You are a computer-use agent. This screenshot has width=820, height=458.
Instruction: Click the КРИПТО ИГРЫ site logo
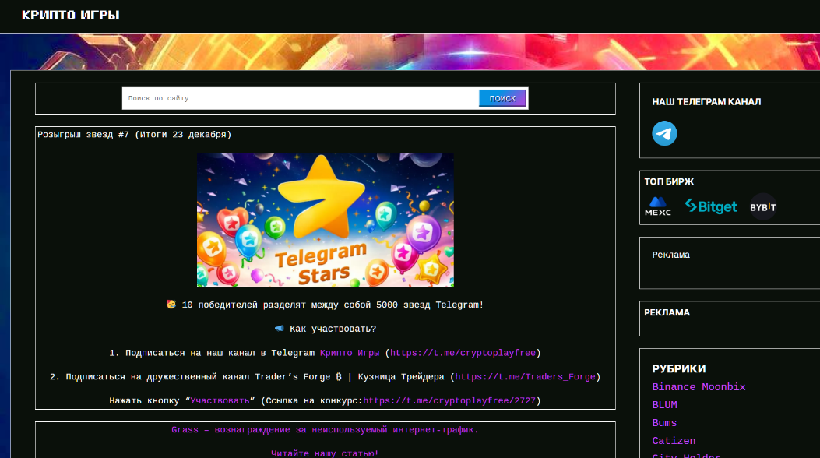click(x=71, y=15)
